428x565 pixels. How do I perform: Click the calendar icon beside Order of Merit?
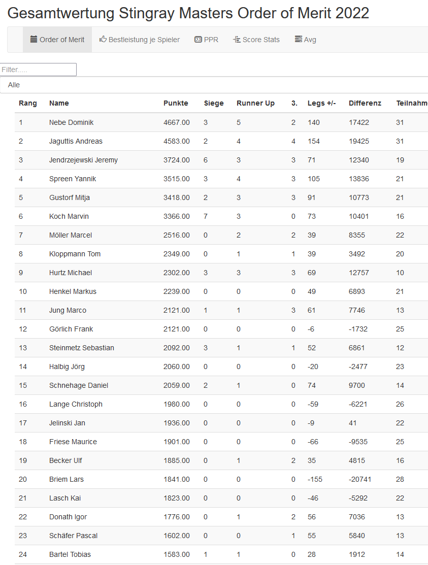click(x=34, y=40)
